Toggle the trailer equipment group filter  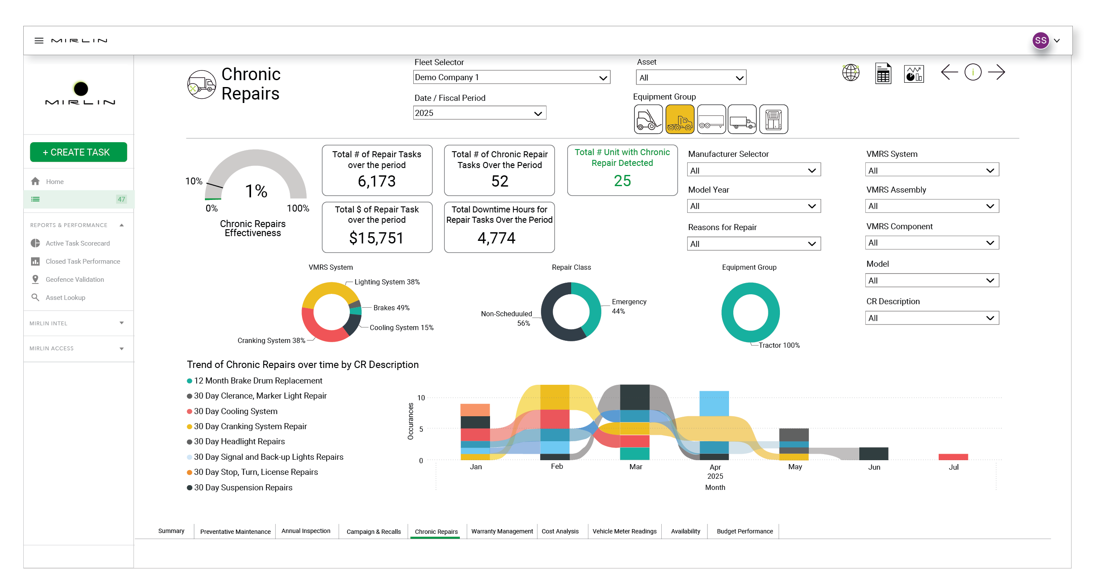click(x=711, y=119)
